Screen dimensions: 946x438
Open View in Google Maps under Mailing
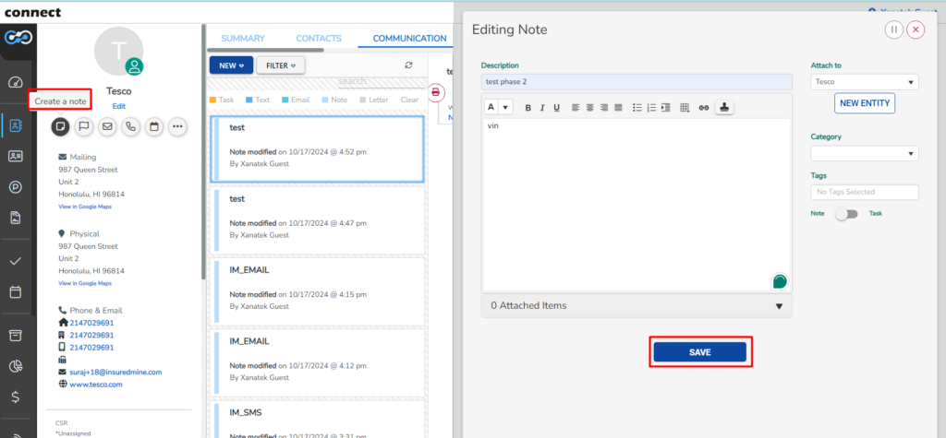pos(85,207)
